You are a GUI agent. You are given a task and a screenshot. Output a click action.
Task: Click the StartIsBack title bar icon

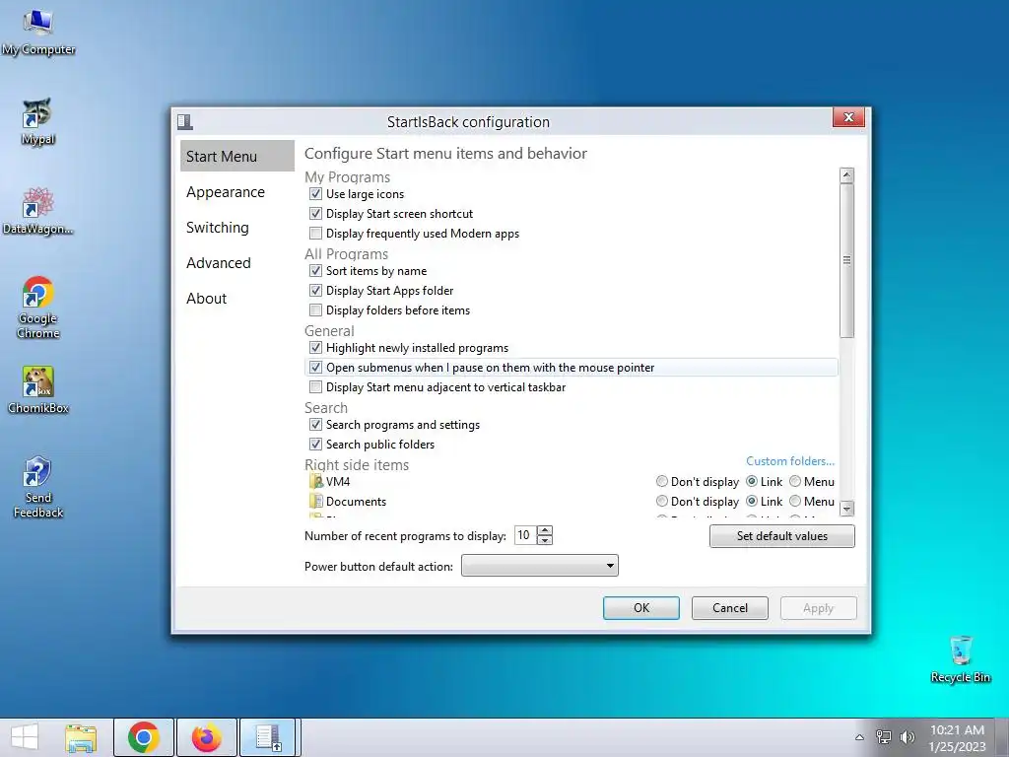pos(184,121)
